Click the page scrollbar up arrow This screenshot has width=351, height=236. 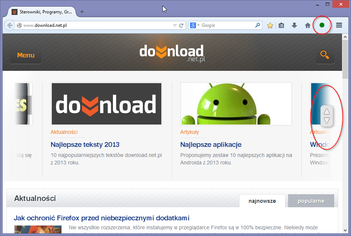(x=345, y=37)
